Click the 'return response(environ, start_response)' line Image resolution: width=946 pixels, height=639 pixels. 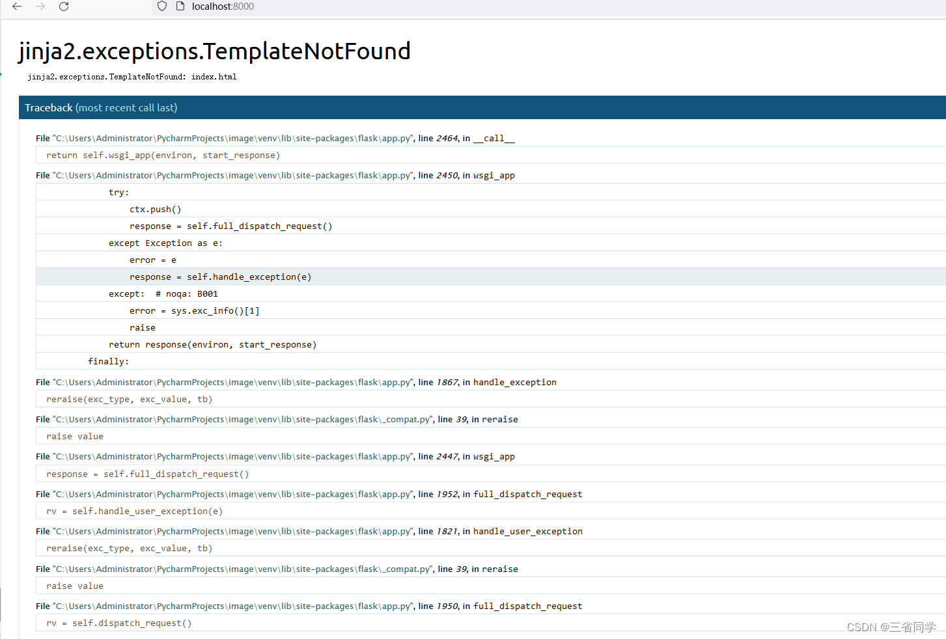pos(491,344)
